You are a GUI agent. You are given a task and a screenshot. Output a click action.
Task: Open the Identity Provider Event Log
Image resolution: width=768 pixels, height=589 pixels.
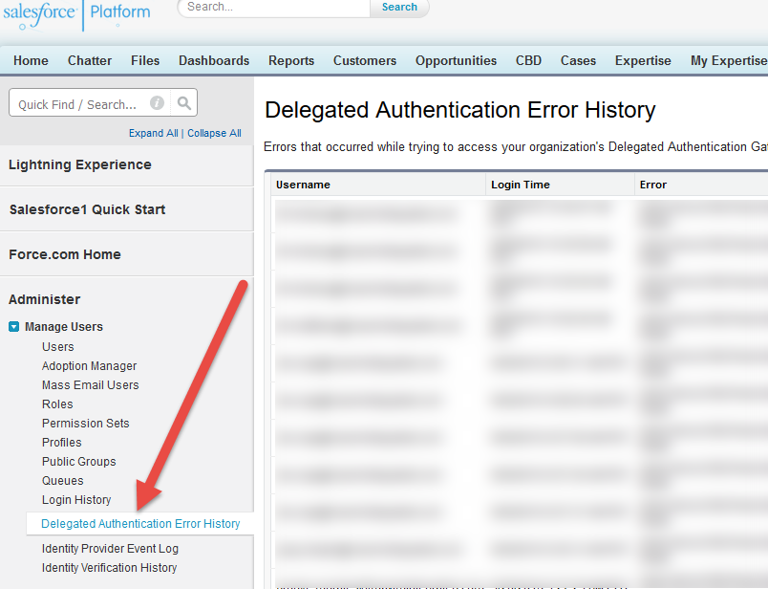[x=109, y=548]
